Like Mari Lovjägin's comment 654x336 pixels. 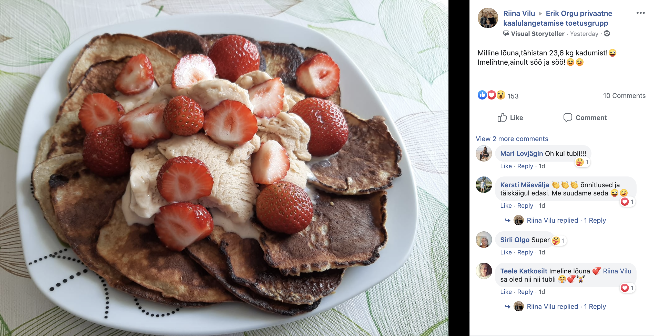tap(506, 166)
